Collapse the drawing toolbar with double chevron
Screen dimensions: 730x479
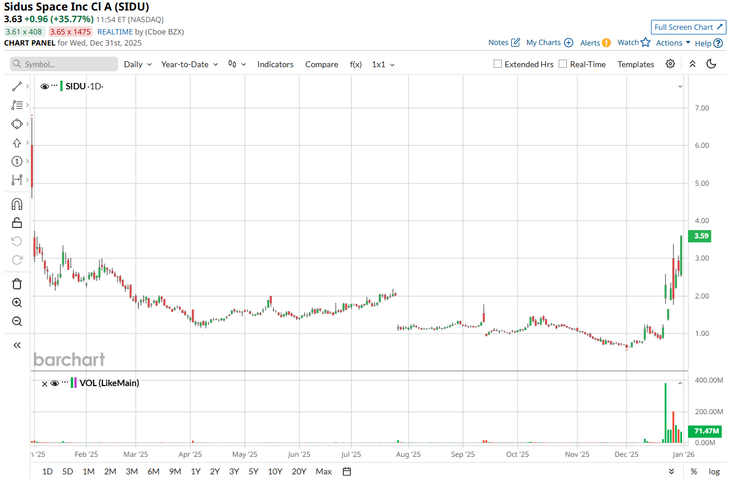click(17, 345)
